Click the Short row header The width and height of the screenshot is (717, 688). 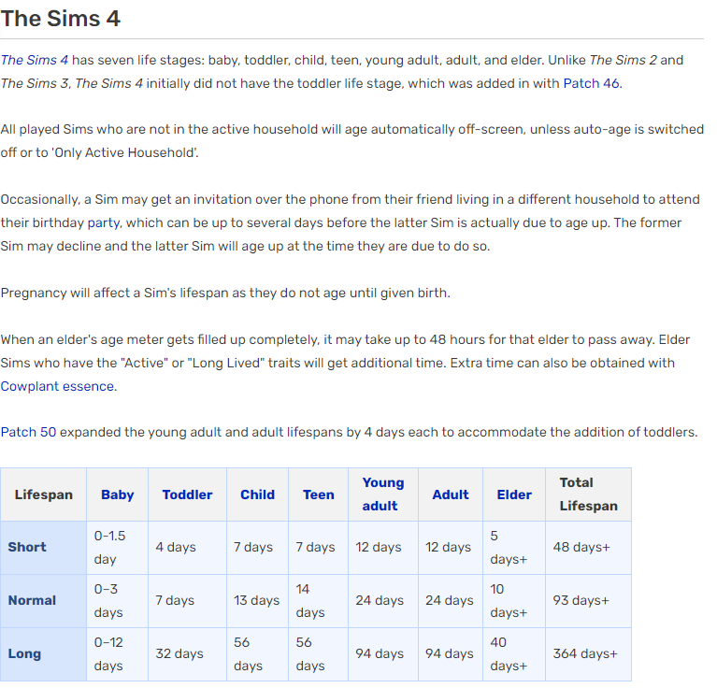(x=27, y=547)
